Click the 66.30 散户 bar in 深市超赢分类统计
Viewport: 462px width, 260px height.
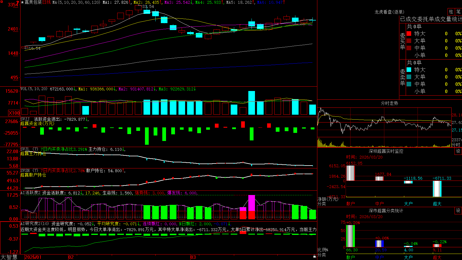[x=351, y=236]
